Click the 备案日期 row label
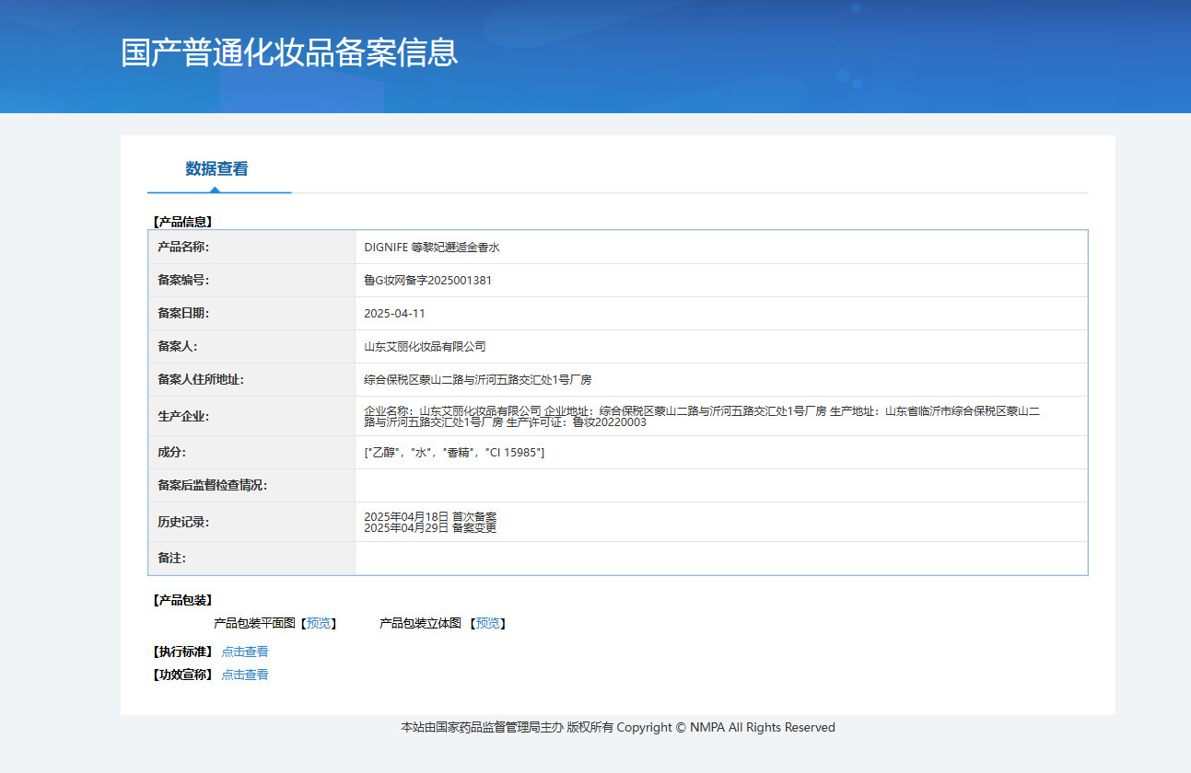 [183, 314]
